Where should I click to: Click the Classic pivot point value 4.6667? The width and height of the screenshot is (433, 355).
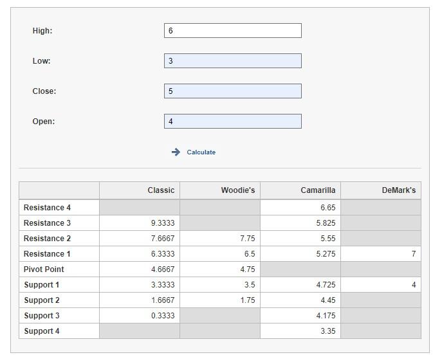click(x=163, y=269)
